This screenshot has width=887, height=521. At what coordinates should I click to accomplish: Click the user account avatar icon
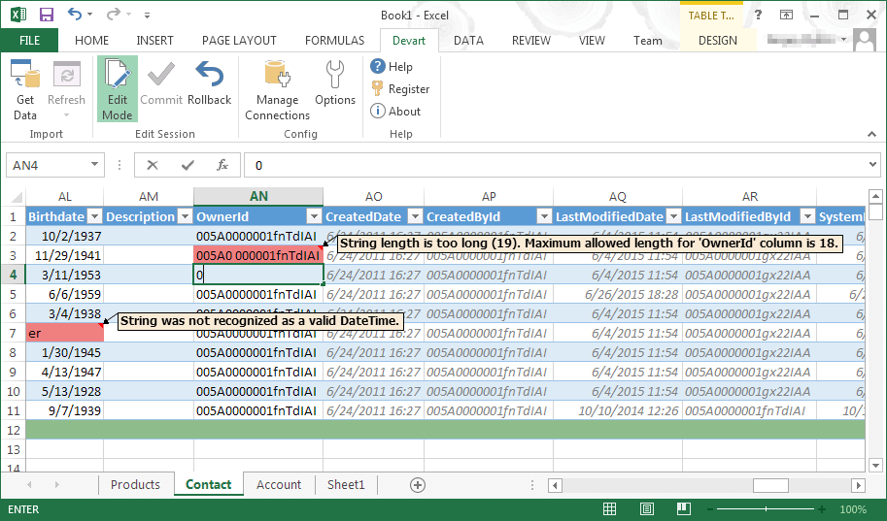[865, 40]
